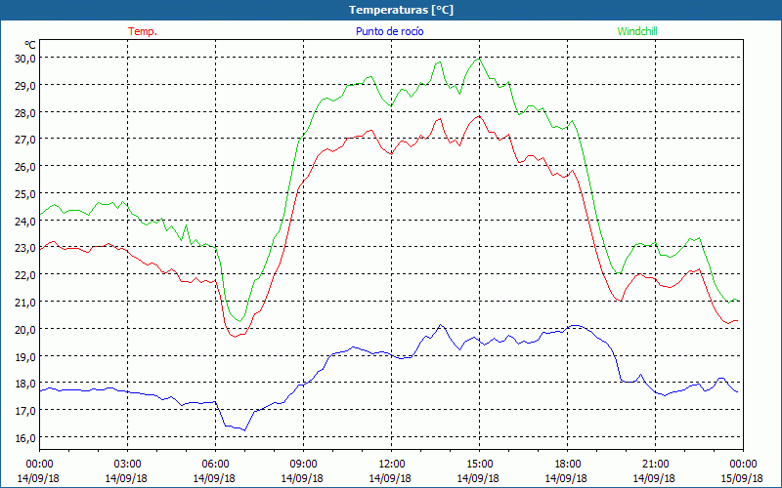The height and width of the screenshot is (488, 782).
Task: Click the 26,0 y-axis value
Action: [x=25, y=167]
